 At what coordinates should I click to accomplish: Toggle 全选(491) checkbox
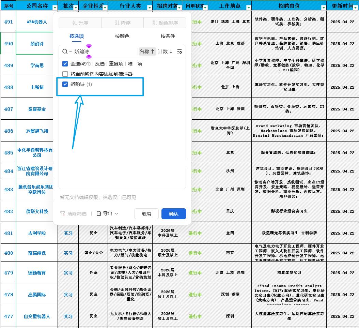click(x=65, y=64)
